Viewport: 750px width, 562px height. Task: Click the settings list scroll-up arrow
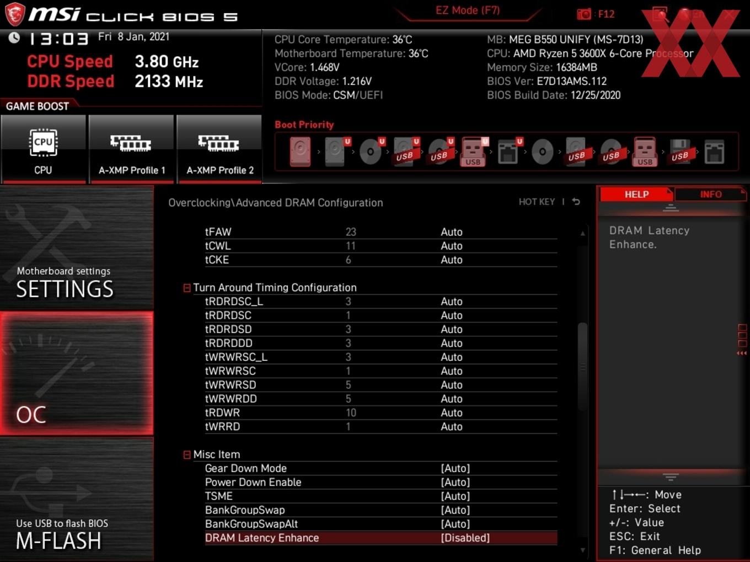pyautogui.click(x=582, y=234)
